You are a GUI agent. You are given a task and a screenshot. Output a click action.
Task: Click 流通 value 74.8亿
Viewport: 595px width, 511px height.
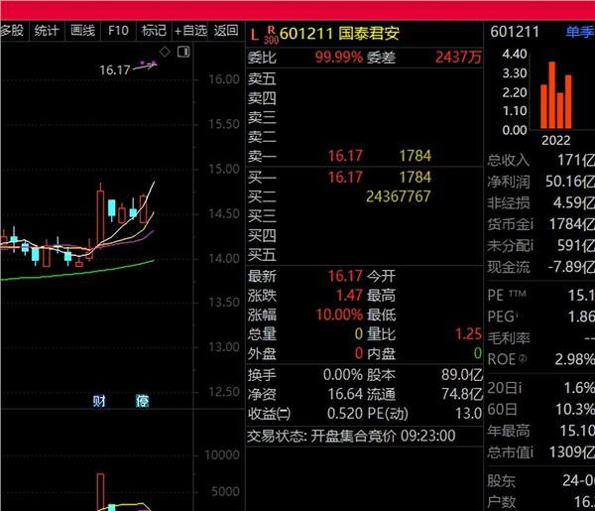click(x=462, y=394)
